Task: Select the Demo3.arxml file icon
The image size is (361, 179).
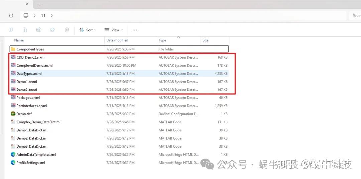Action: pos(13,89)
